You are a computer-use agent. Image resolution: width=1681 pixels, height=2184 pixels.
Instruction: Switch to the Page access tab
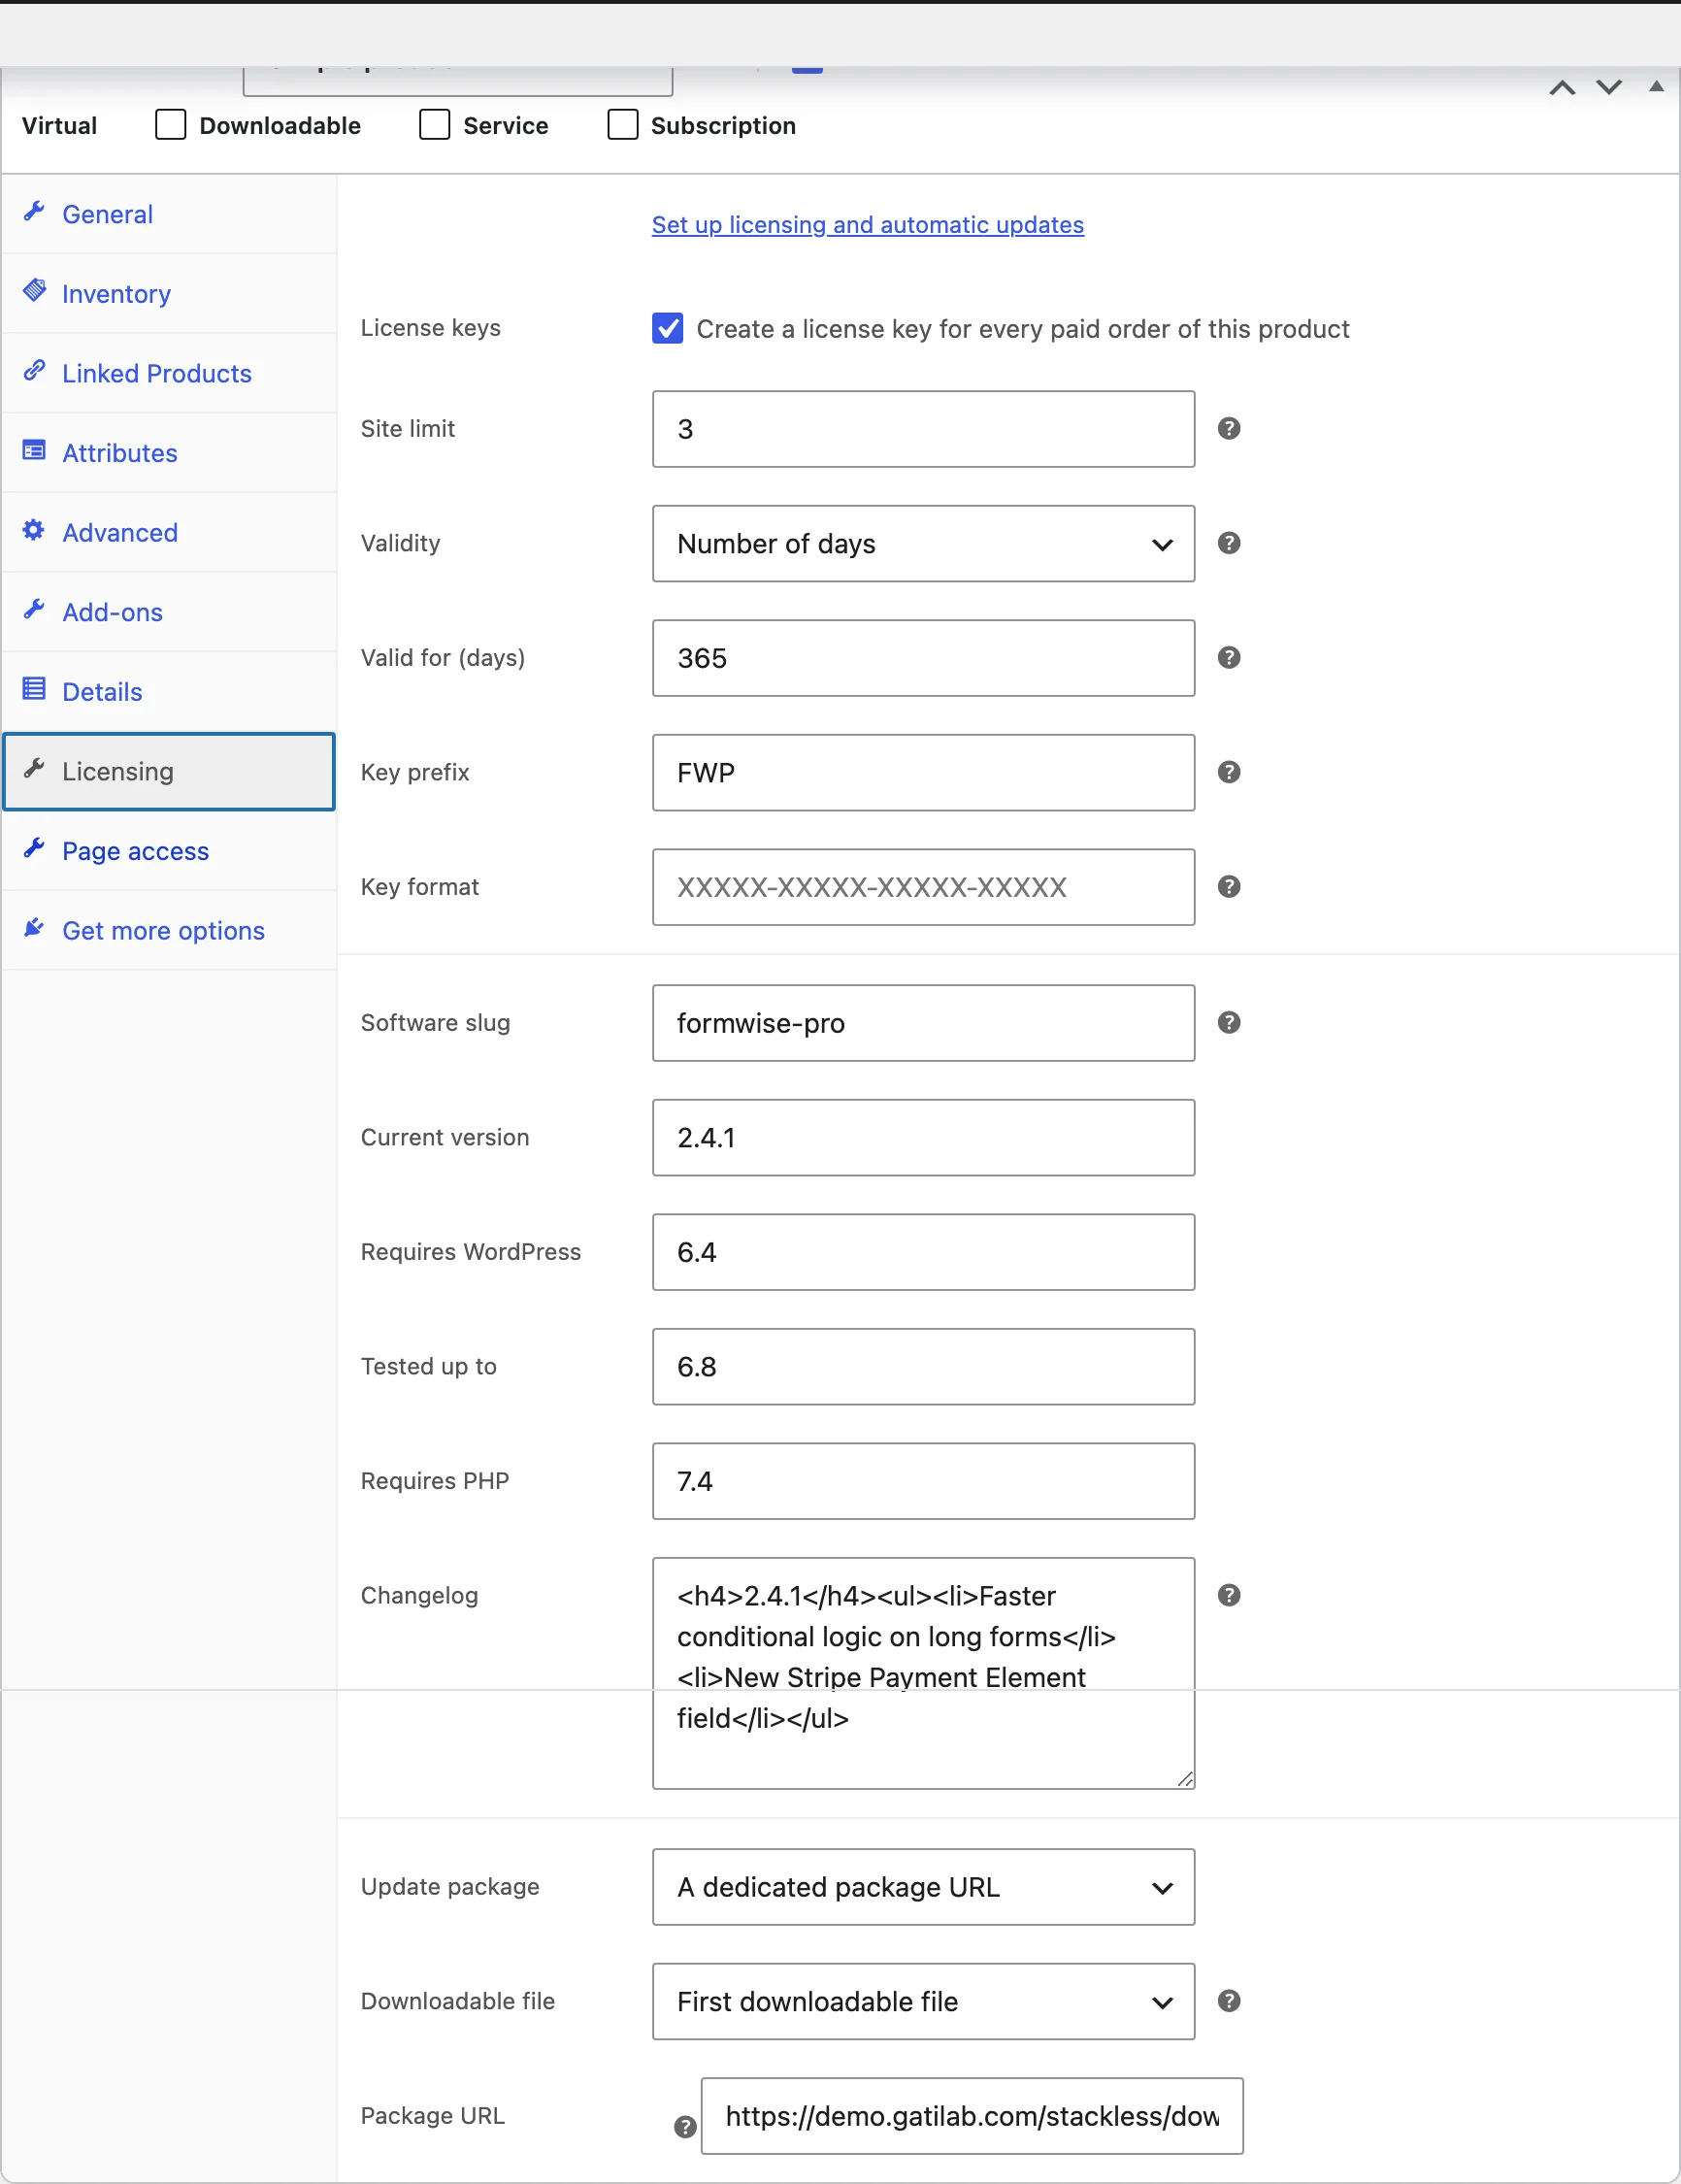tap(169, 851)
